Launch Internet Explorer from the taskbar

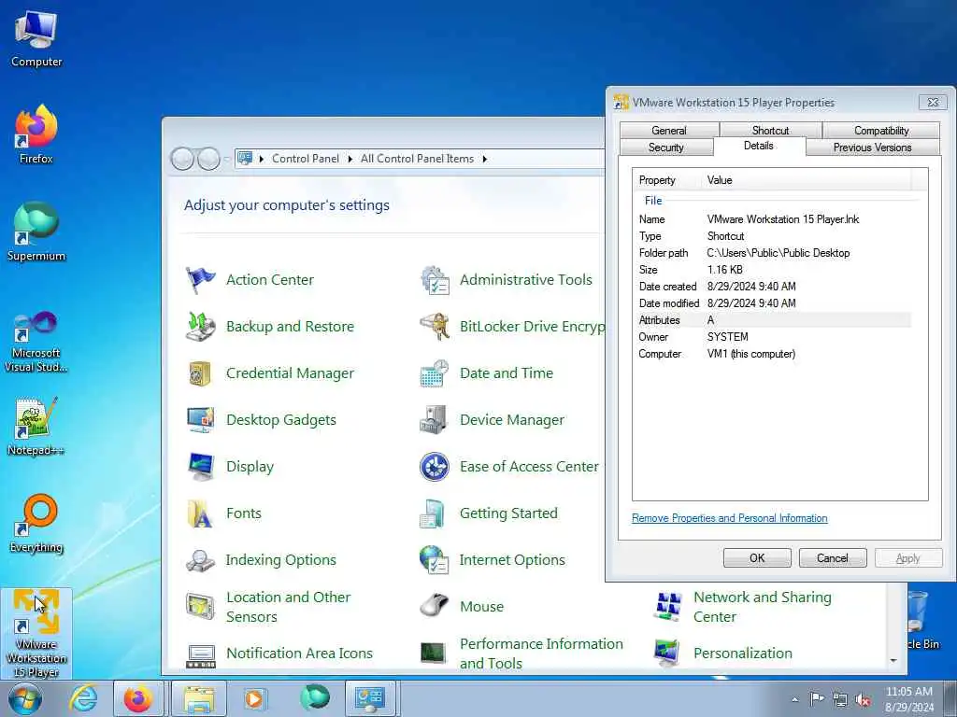(x=83, y=699)
